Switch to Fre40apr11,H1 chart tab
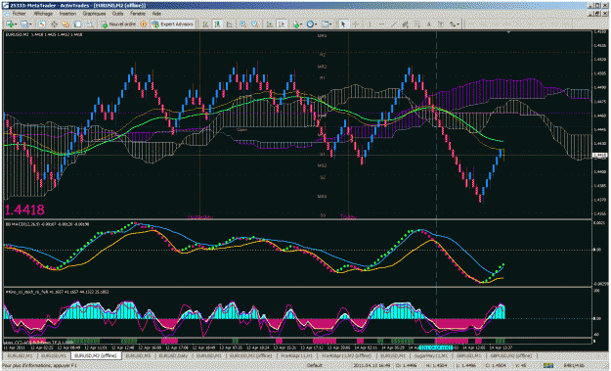Screen dimensions: 611x371 [x=297, y=355]
